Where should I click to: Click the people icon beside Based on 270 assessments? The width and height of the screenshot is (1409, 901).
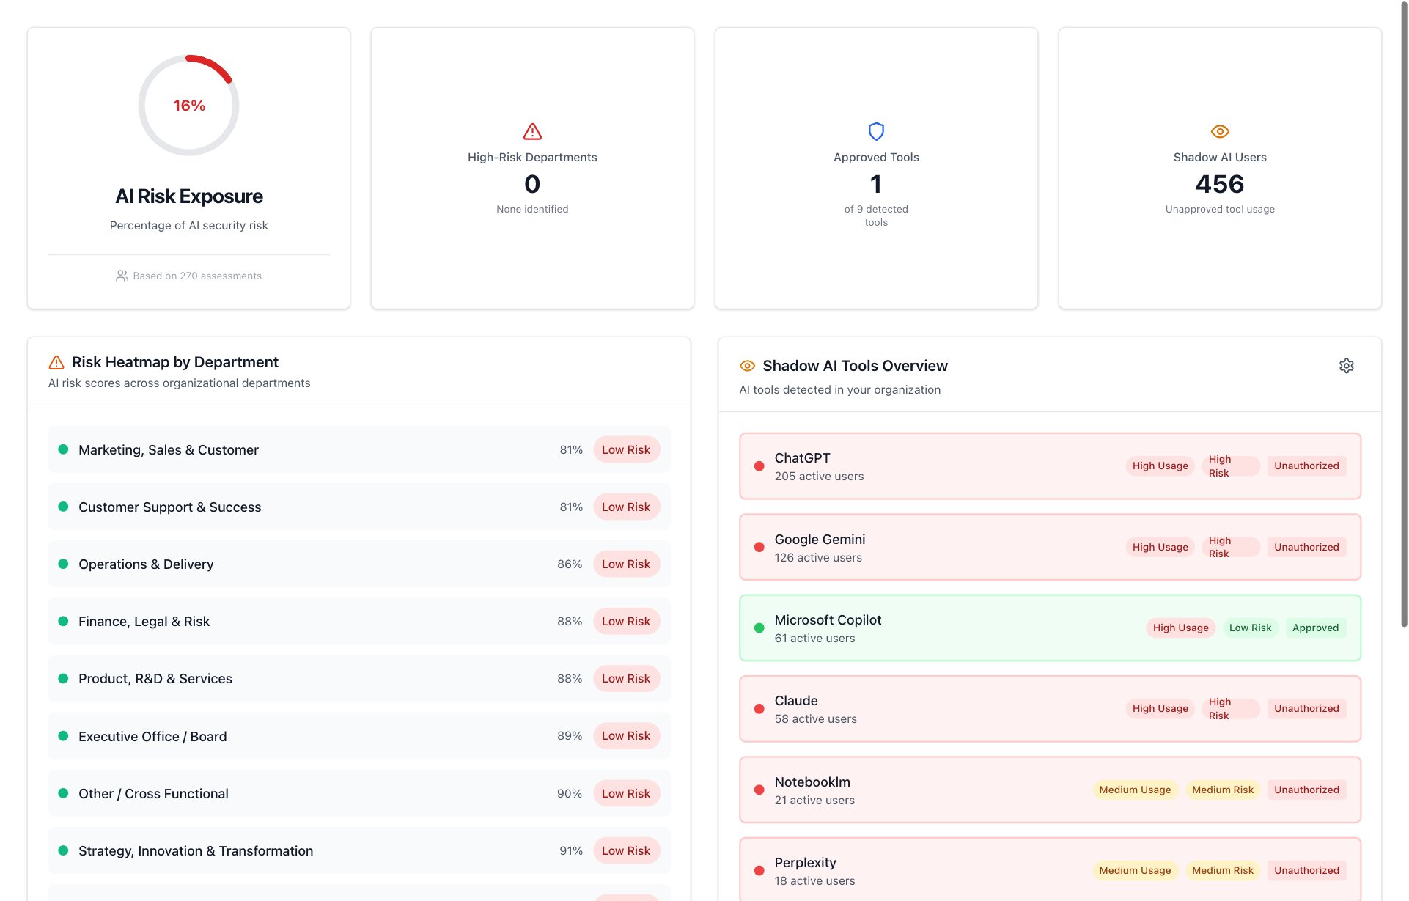click(x=122, y=276)
